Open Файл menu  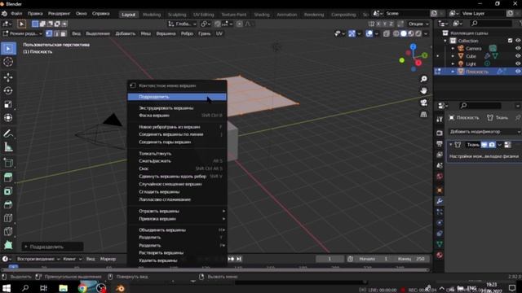[x=16, y=14]
